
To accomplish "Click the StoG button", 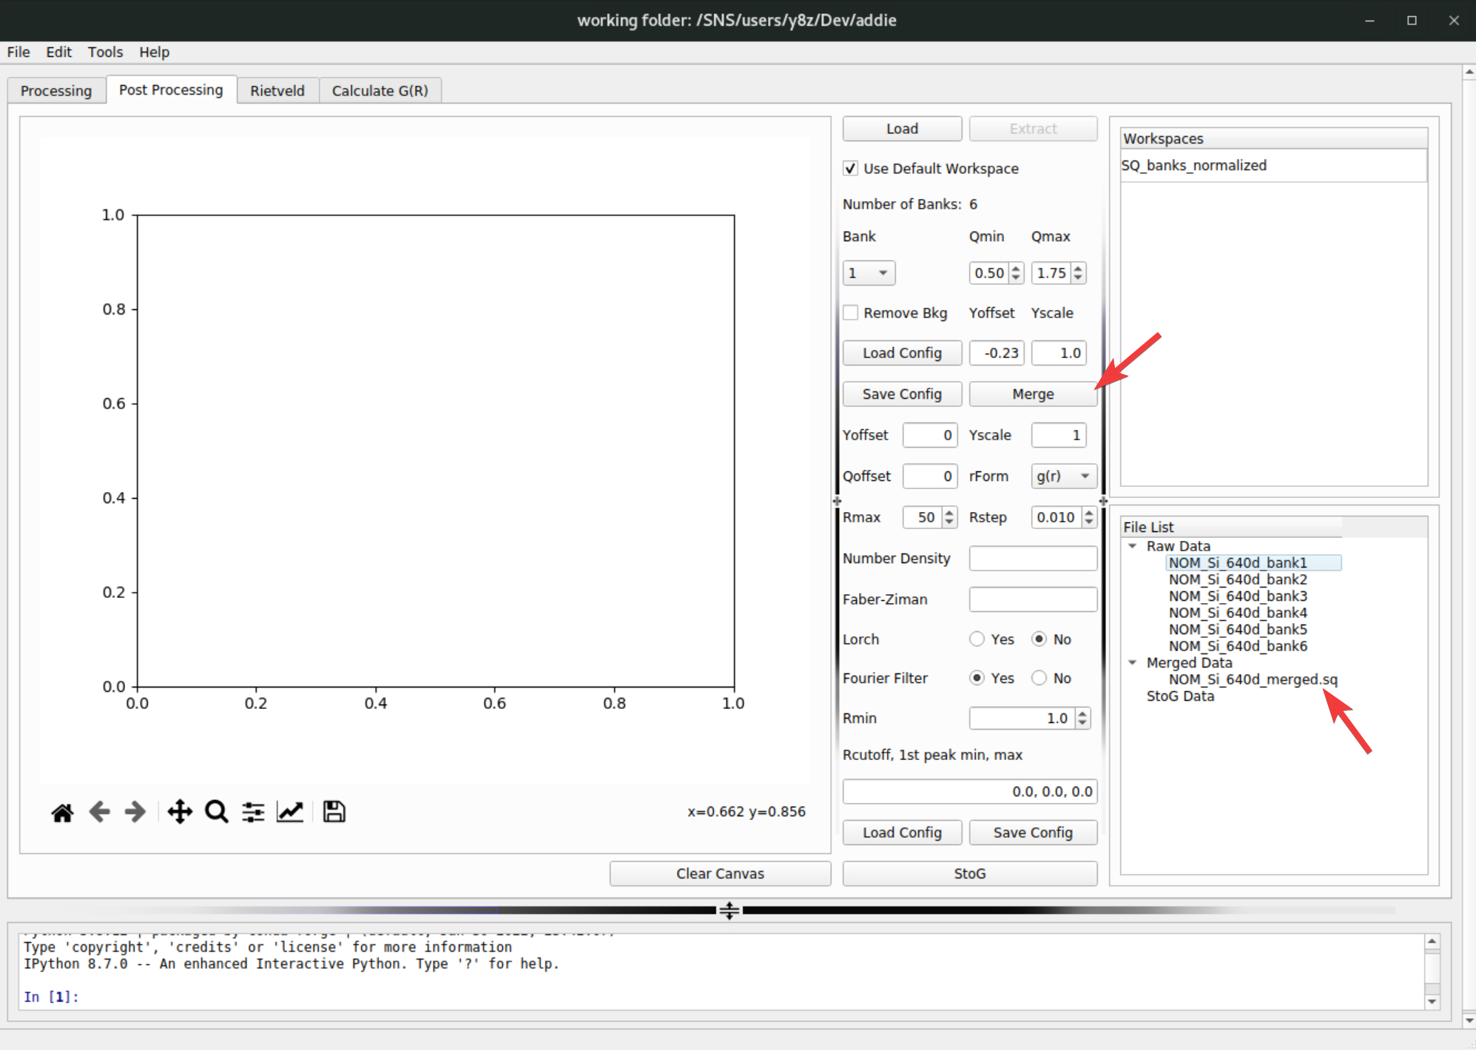I will (969, 874).
